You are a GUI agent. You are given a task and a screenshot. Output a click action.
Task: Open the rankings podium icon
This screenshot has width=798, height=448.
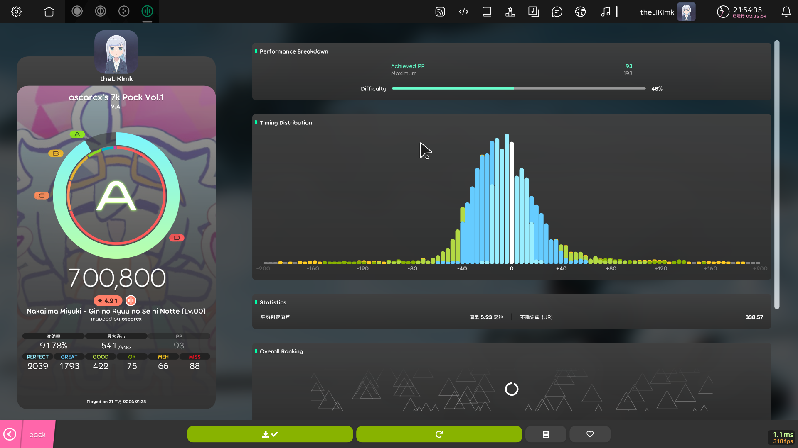(510, 12)
